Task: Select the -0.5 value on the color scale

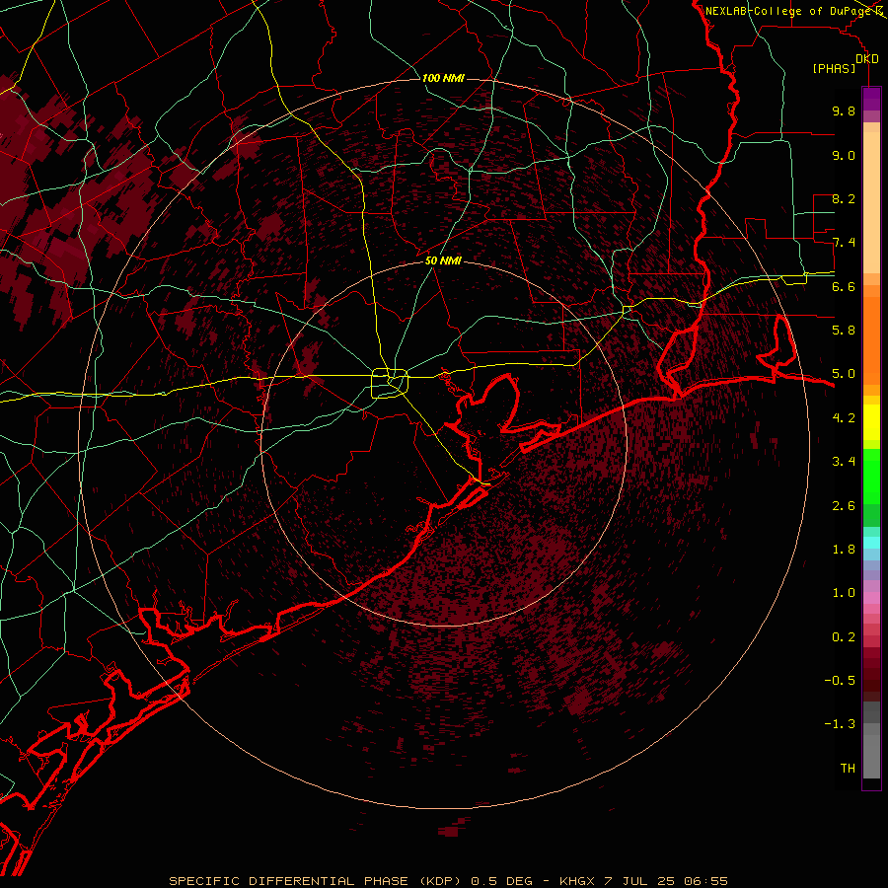Action: (840, 681)
